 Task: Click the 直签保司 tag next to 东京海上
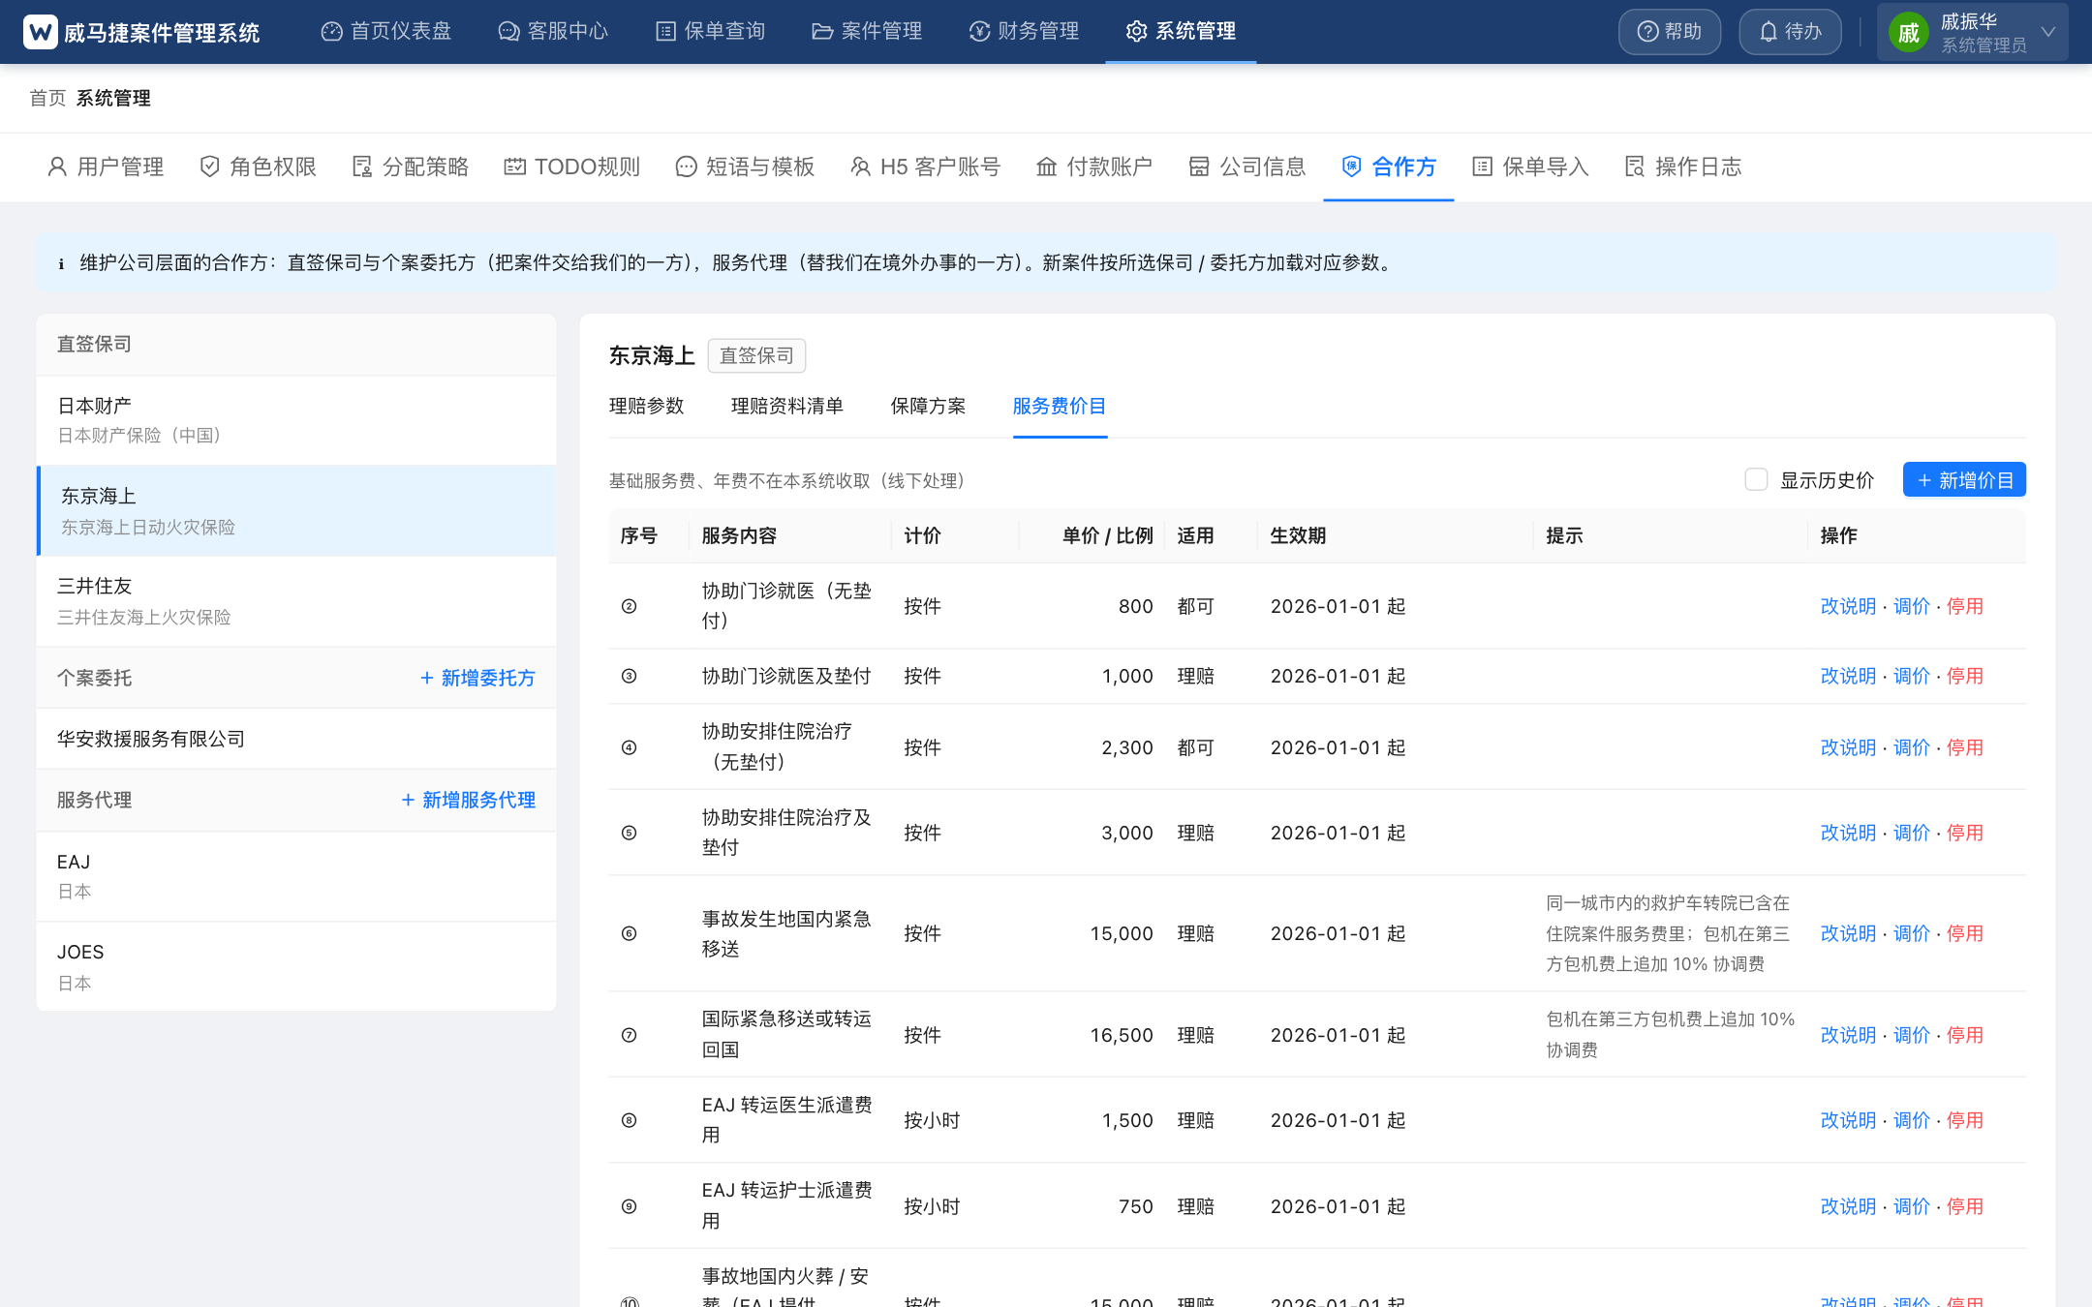[x=756, y=355]
